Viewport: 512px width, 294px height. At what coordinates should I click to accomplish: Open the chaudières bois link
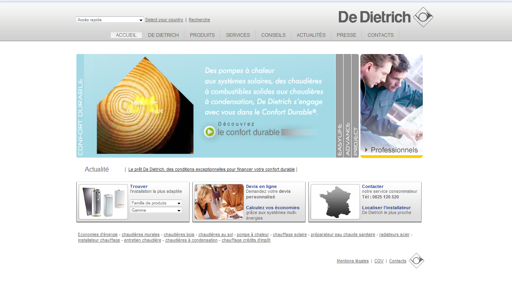[x=179, y=235]
